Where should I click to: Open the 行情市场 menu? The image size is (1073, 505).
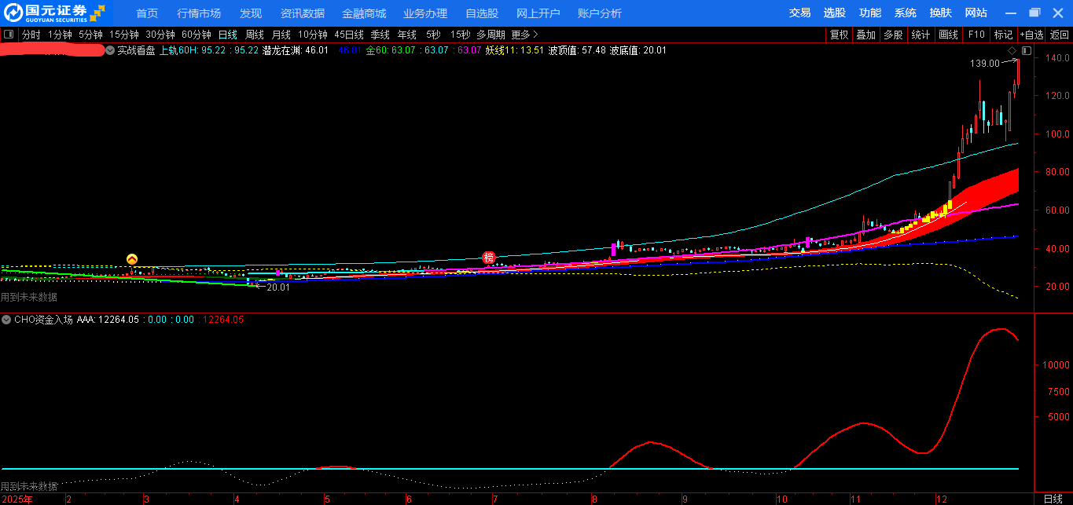pos(199,13)
